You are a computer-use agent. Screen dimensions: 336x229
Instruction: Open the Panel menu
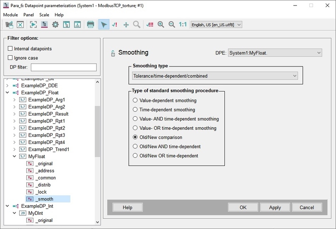coord(28,15)
